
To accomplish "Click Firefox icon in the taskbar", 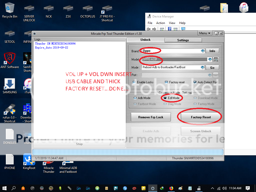I will coord(171,188).
